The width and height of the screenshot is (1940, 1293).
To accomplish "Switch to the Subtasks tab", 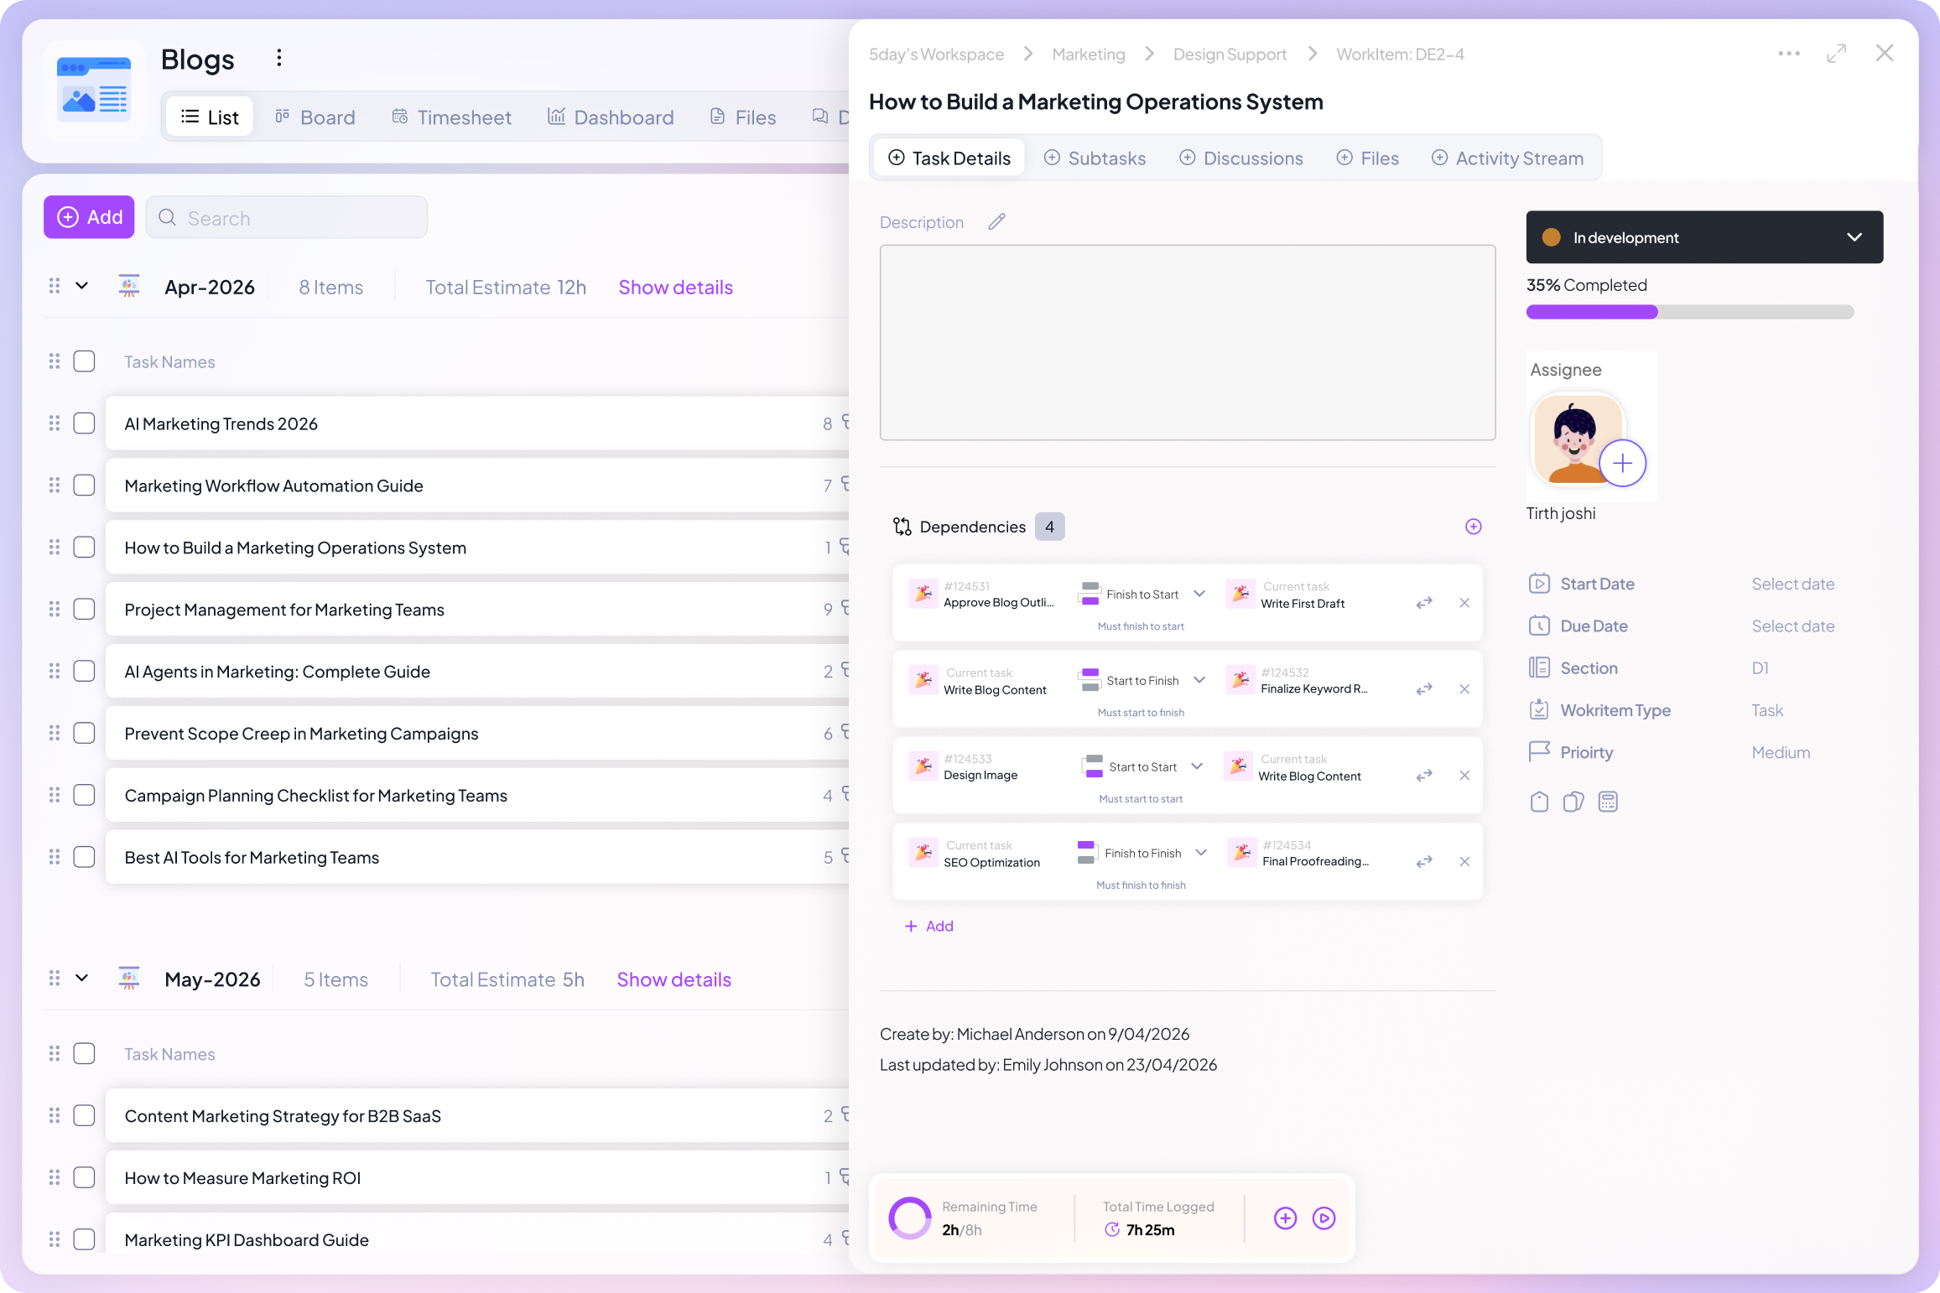I will 1095,158.
